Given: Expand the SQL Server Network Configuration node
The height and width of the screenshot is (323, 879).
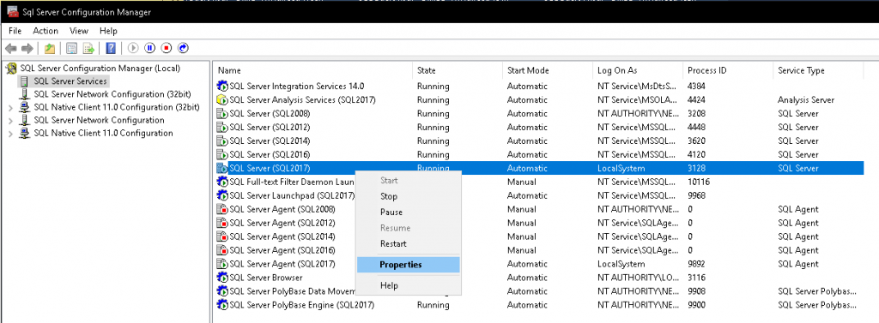Looking at the screenshot, I should coord(10,120).
